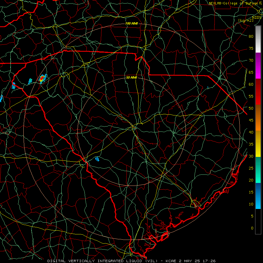Click the 70 value on the VIL scale
This screenshot has width=263, height=263.
click(x=251, y=60)
